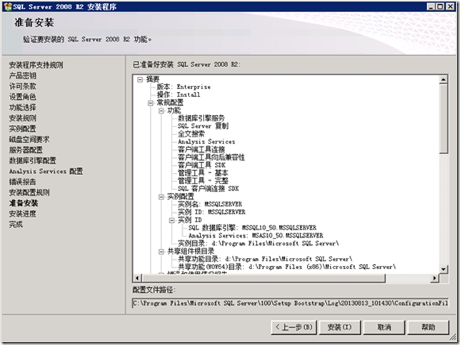Select 准备安装 step in sidebar

click(x=24, y=203)
